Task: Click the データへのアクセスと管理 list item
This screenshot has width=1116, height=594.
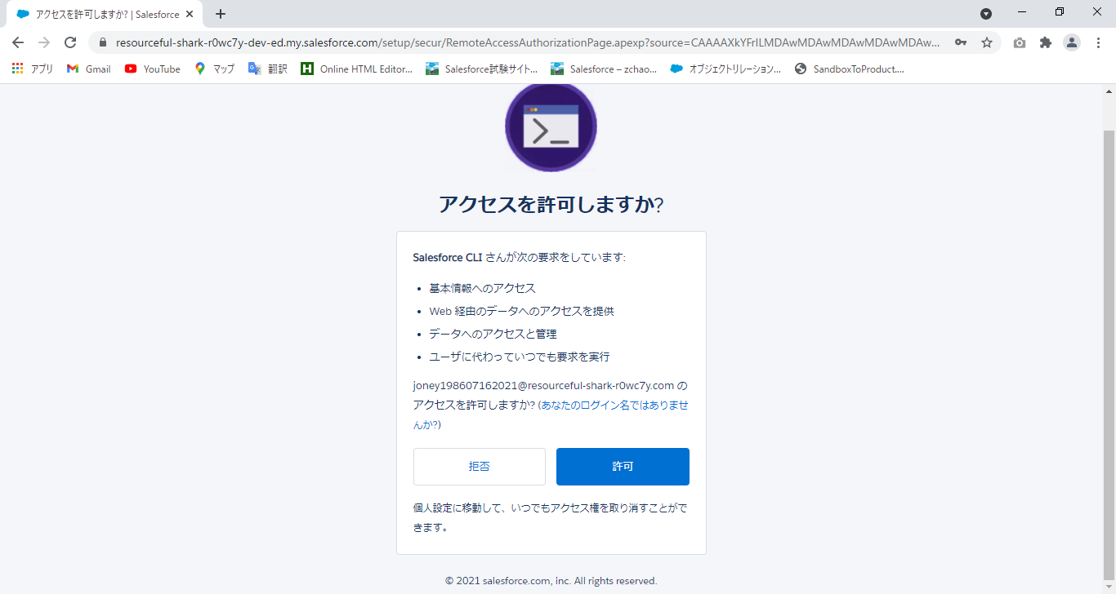Action: [x=493, y=334]
